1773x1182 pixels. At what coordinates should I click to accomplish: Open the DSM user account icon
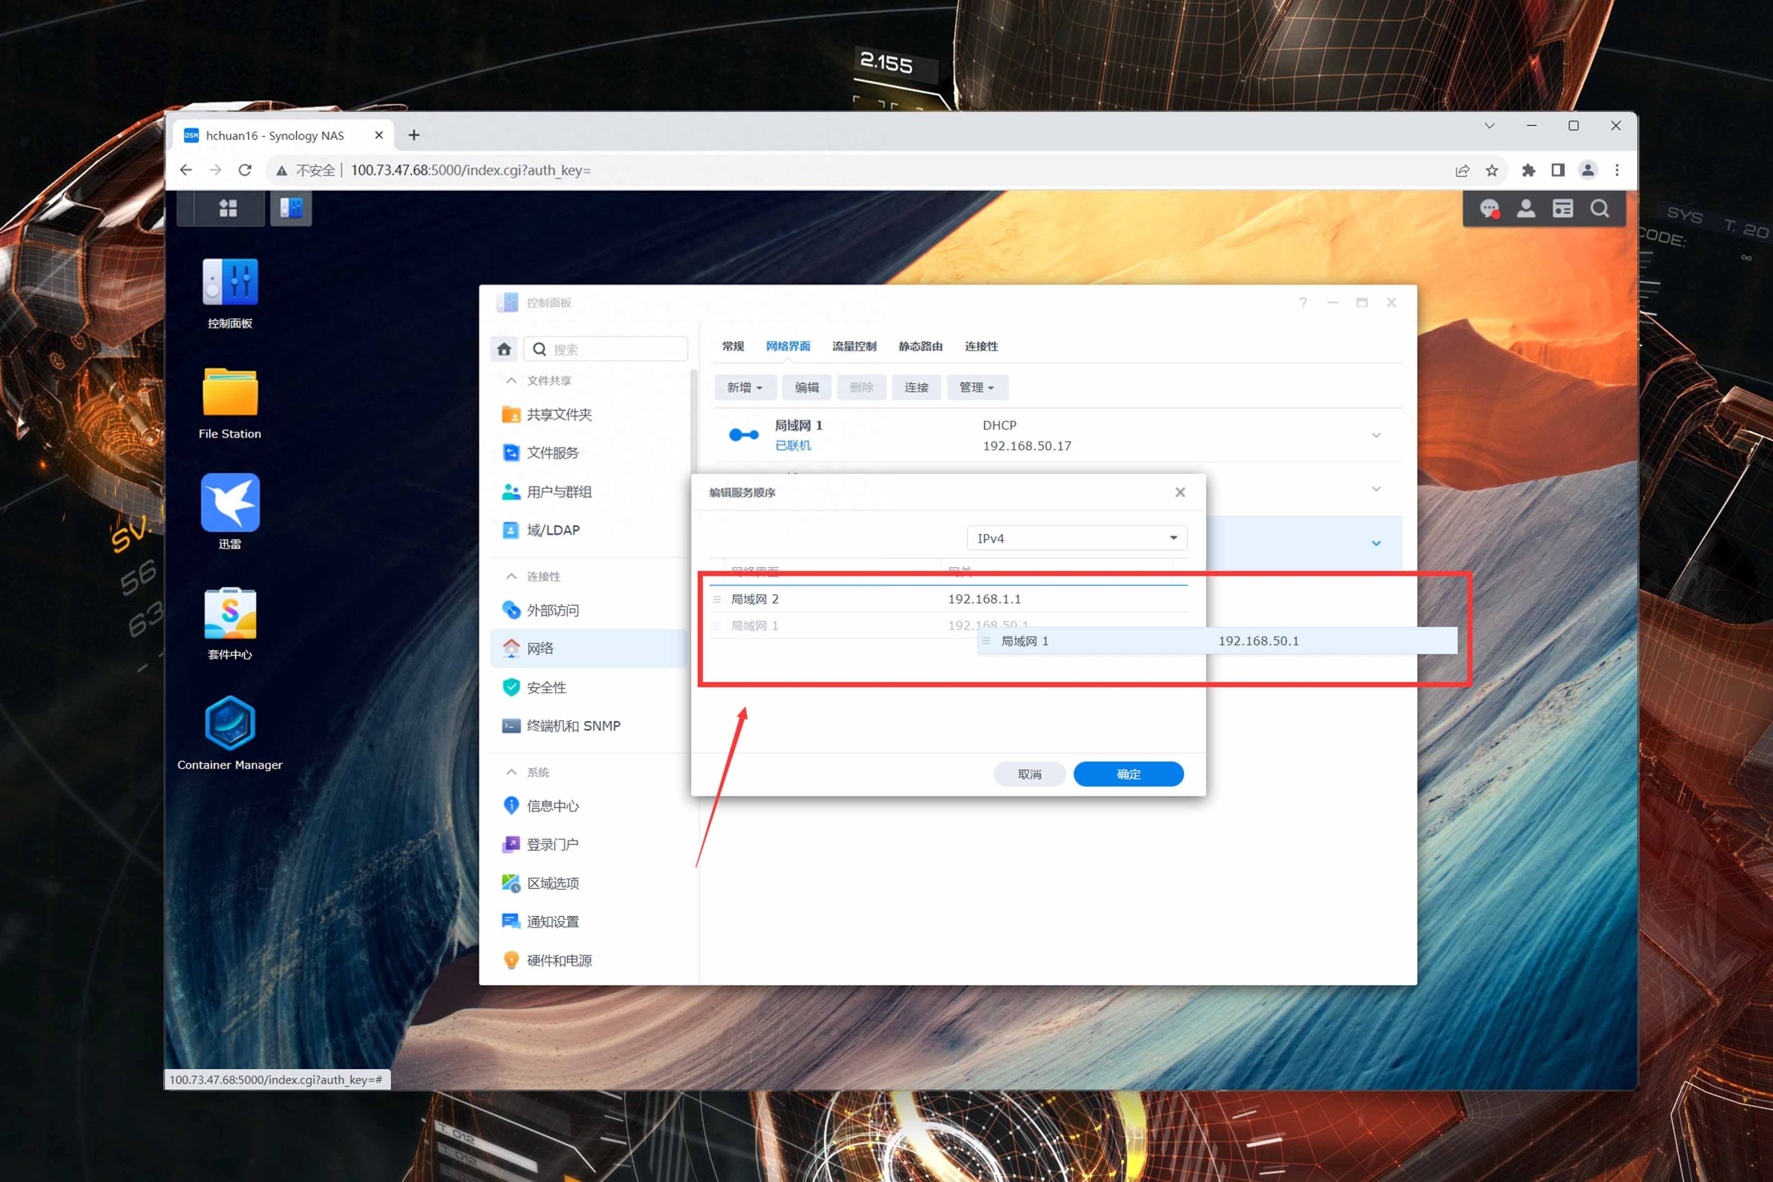point(1526,209)
